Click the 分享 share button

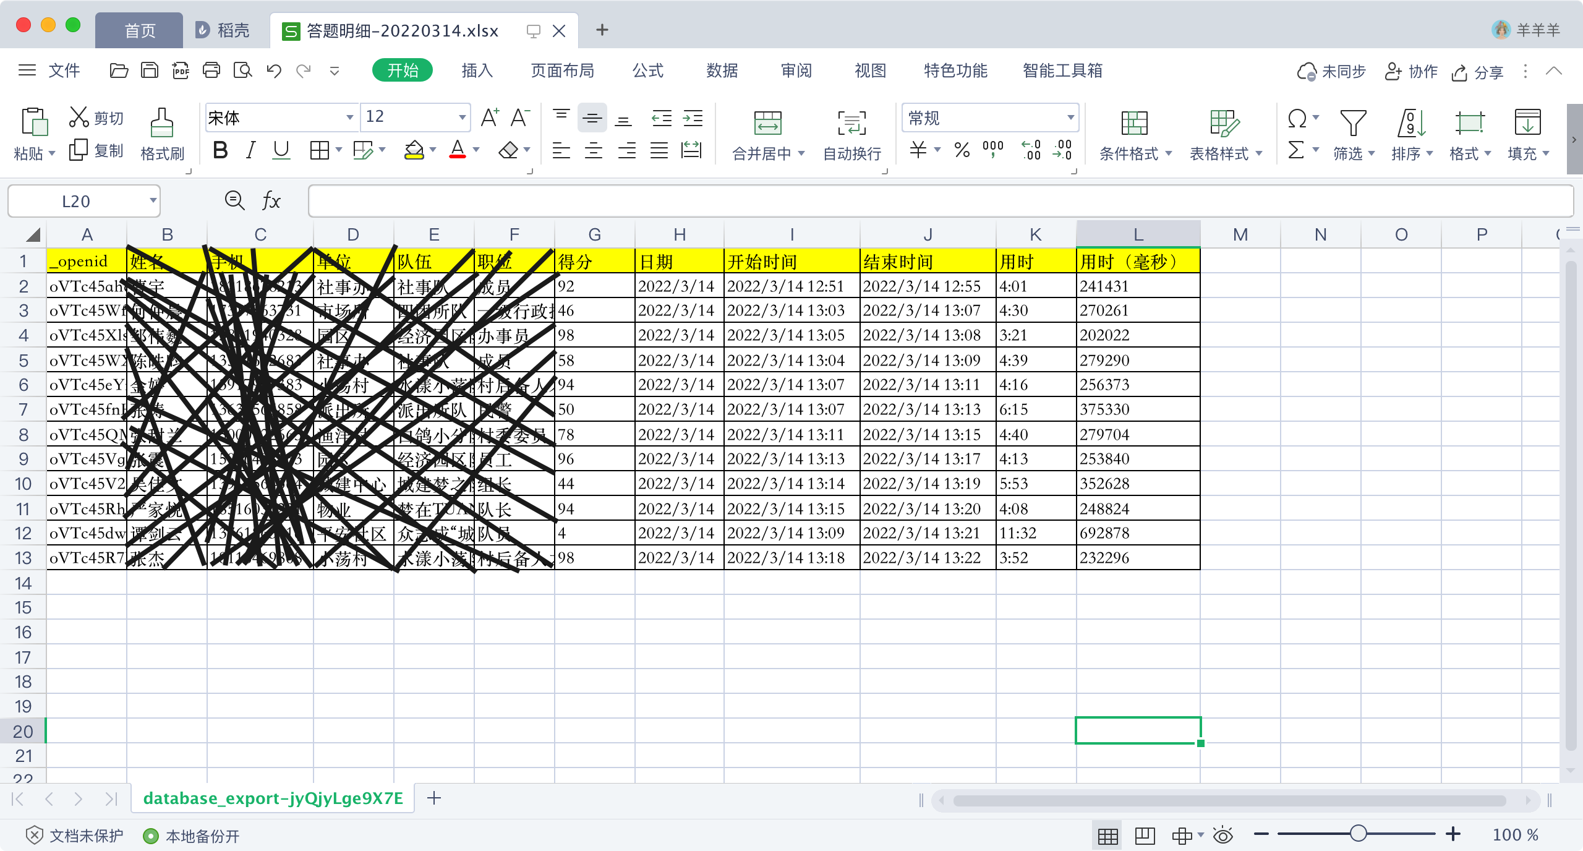(x=1478, y=72)
